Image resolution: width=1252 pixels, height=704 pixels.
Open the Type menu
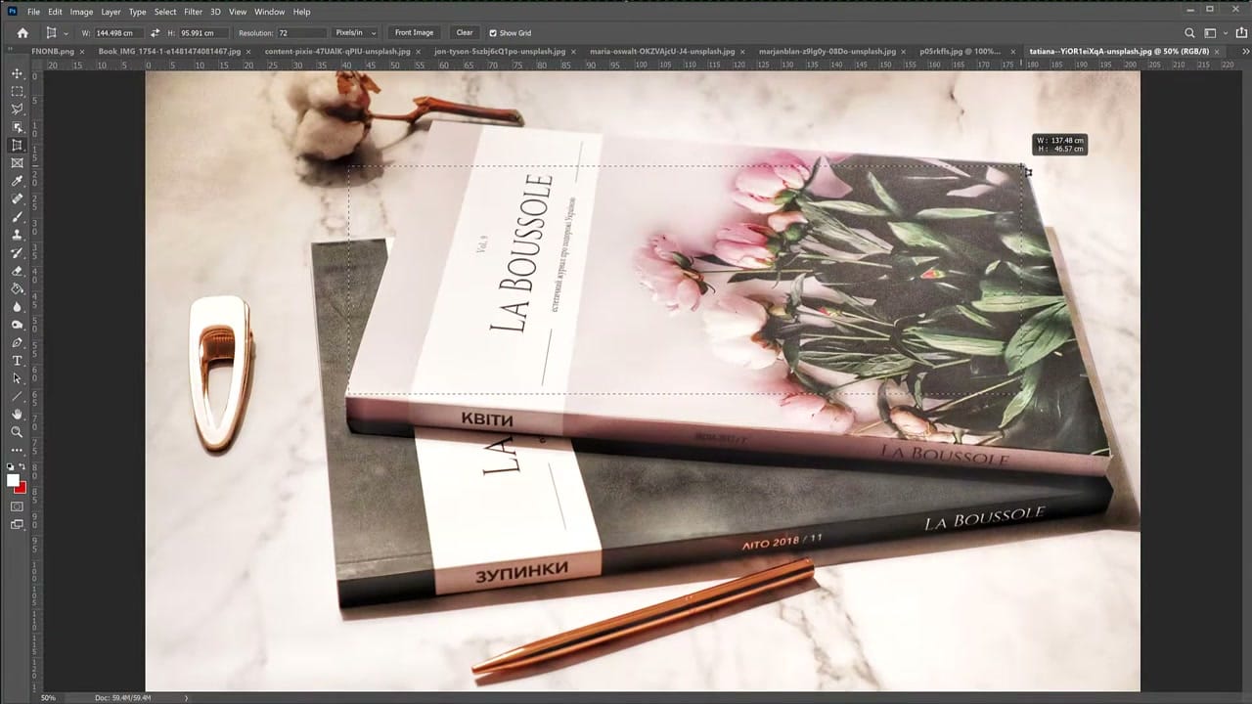[x=137, y=12]
